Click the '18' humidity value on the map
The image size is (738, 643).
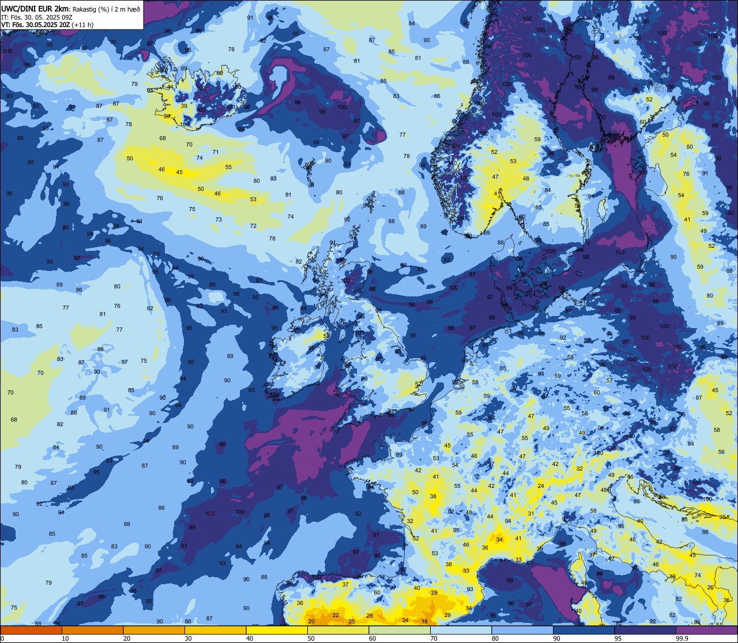coord(424,621)
